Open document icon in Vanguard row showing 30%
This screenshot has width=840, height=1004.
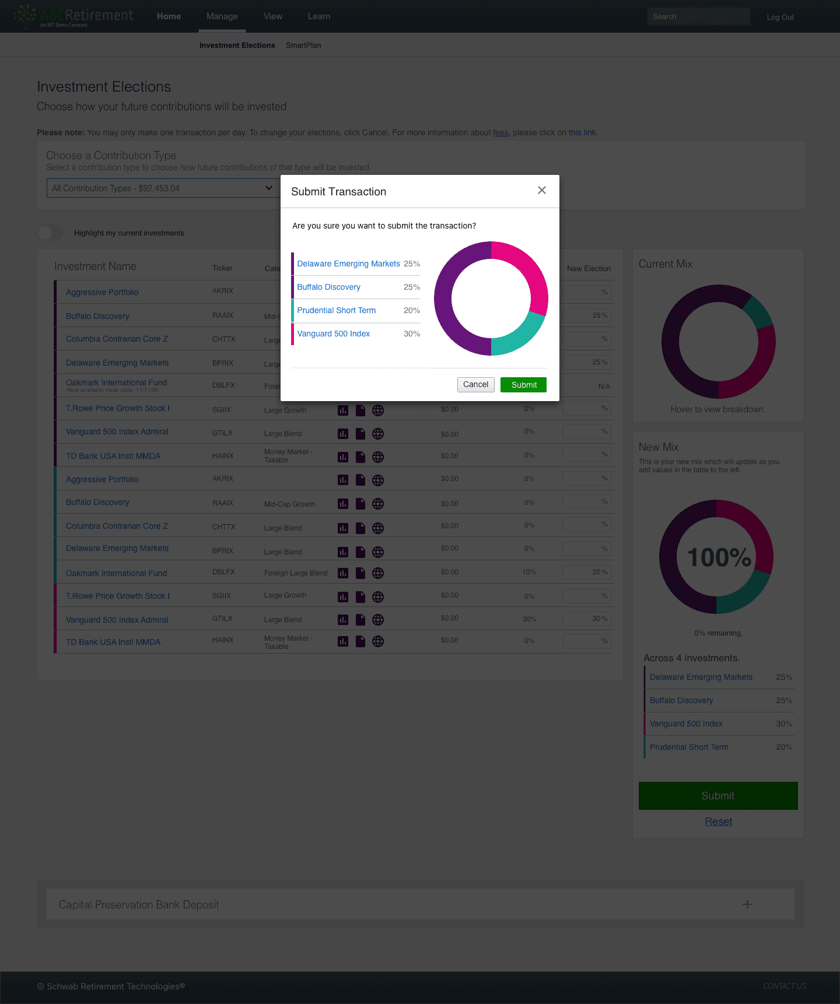point(360,619)
